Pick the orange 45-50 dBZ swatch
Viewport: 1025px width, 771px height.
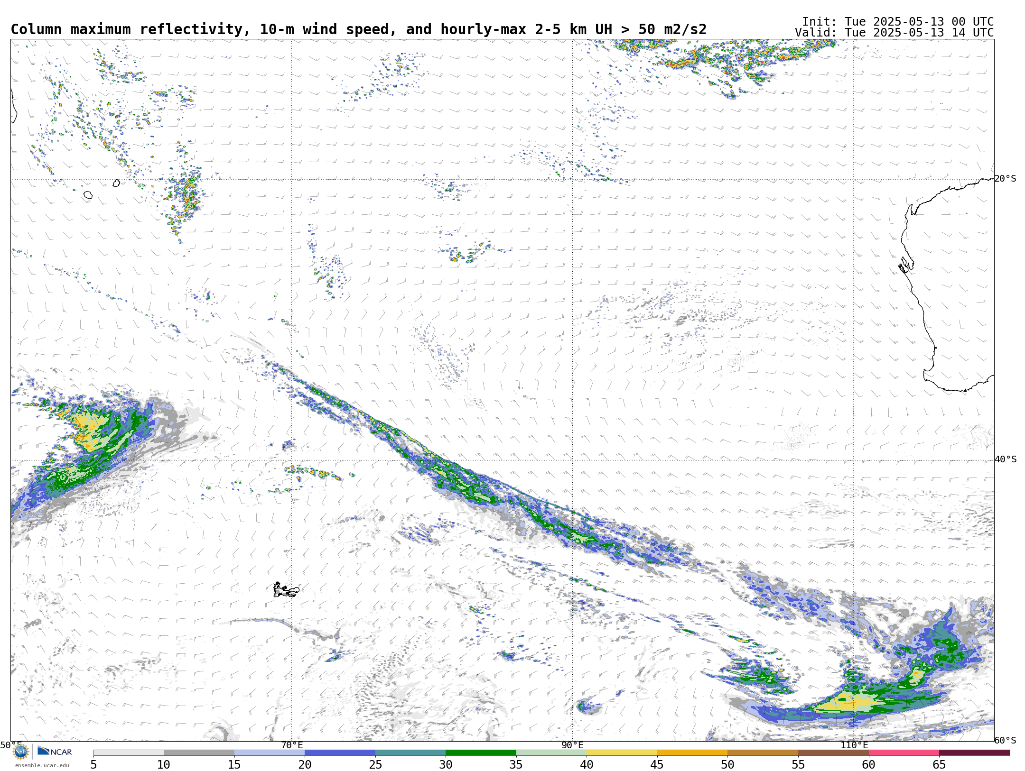coord(692,753)
